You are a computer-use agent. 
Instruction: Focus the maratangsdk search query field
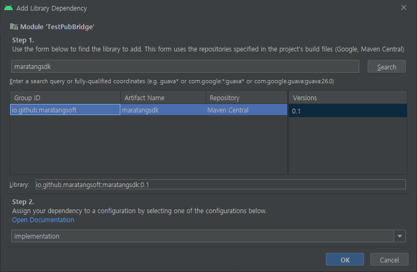[185, 66]
